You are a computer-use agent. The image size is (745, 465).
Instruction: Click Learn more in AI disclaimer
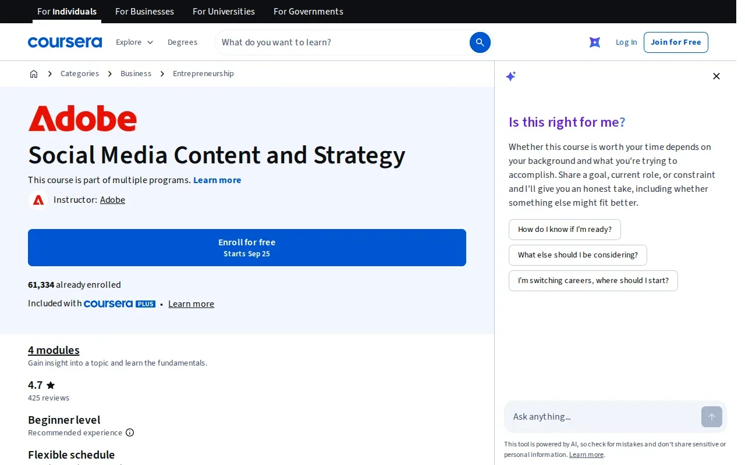pyautogui.click(x=586, y=455)
